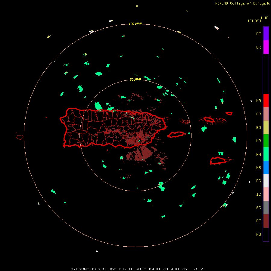Click the "UK" legend label
271x271 pixels.
click(x=258, y=47)
